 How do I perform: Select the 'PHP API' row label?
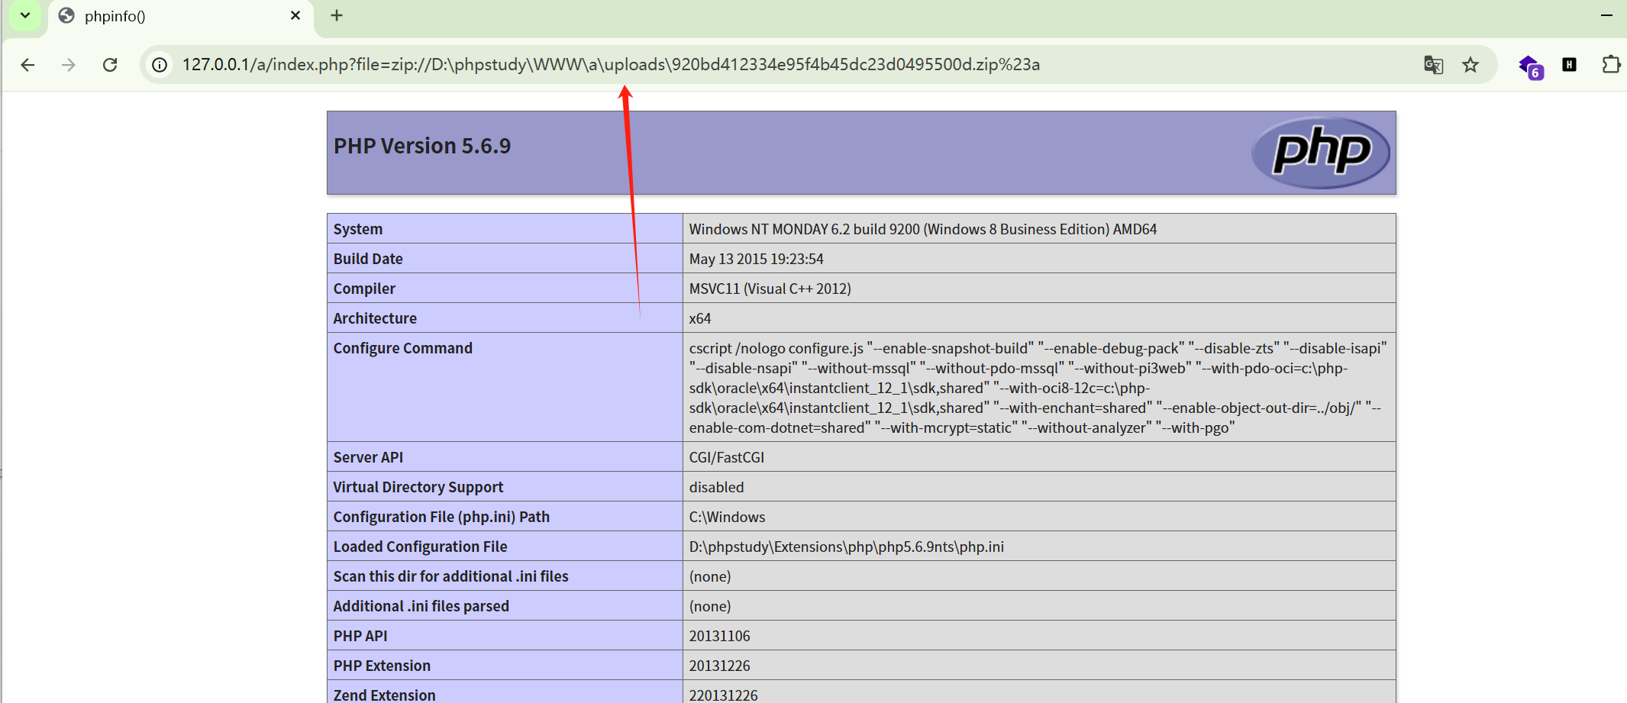(x=360, y=636)
